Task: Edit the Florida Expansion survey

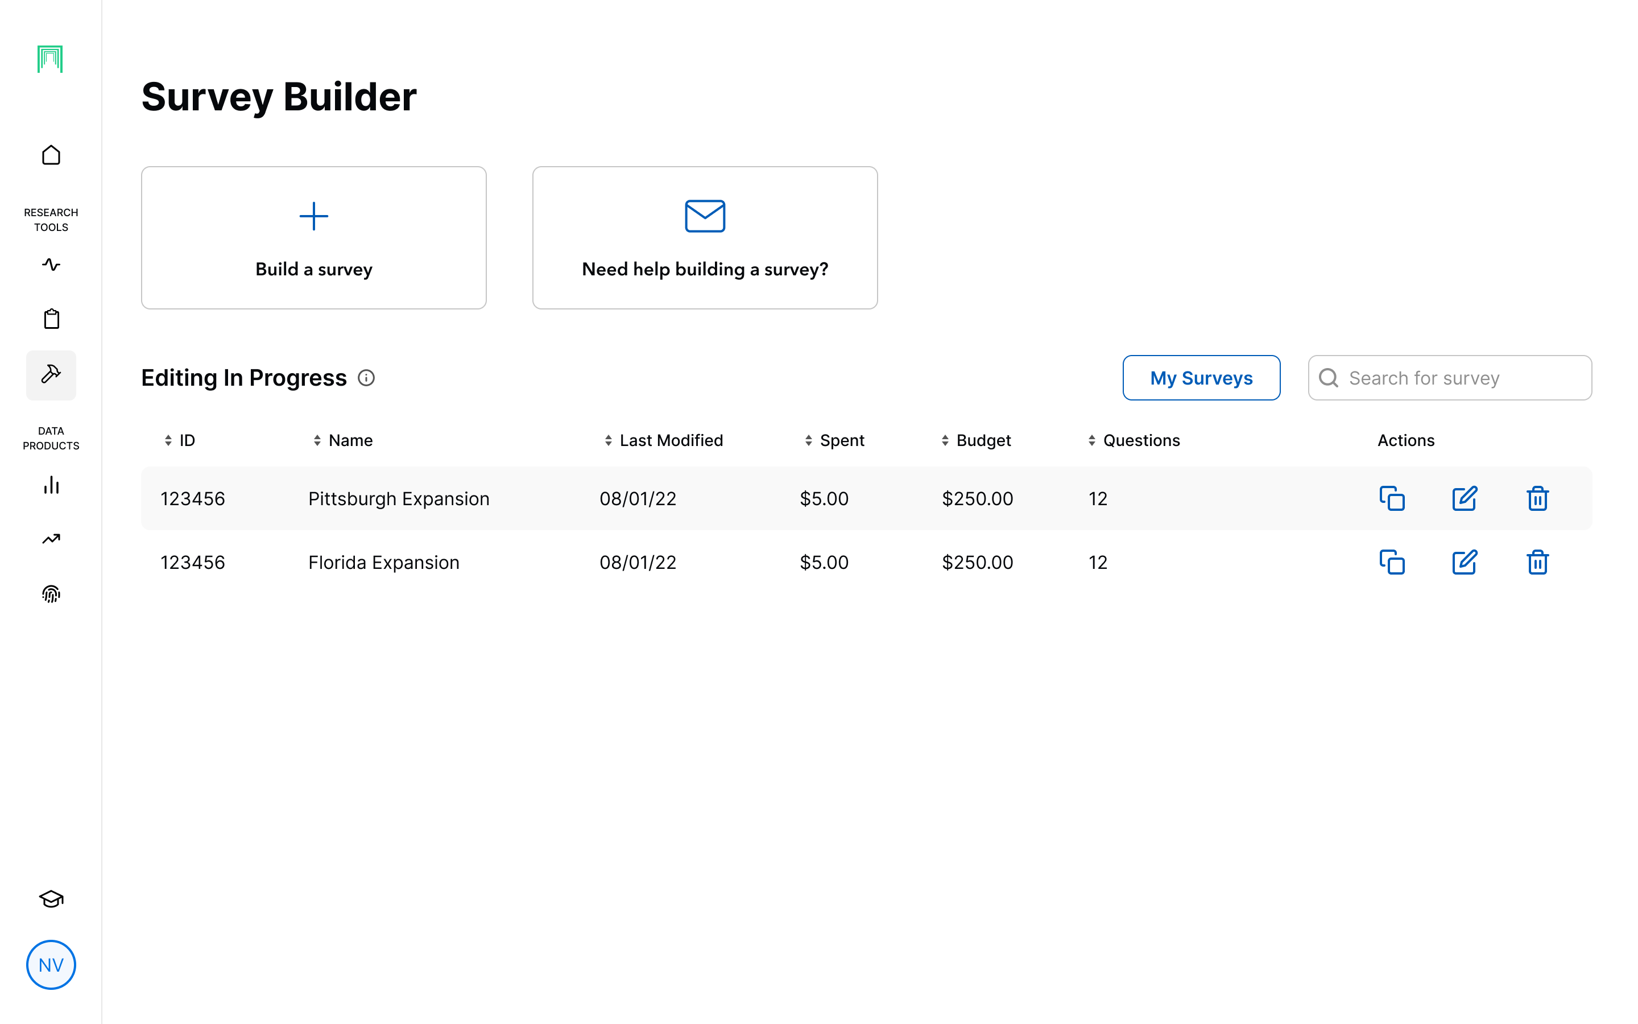Action: [1464, 562]
